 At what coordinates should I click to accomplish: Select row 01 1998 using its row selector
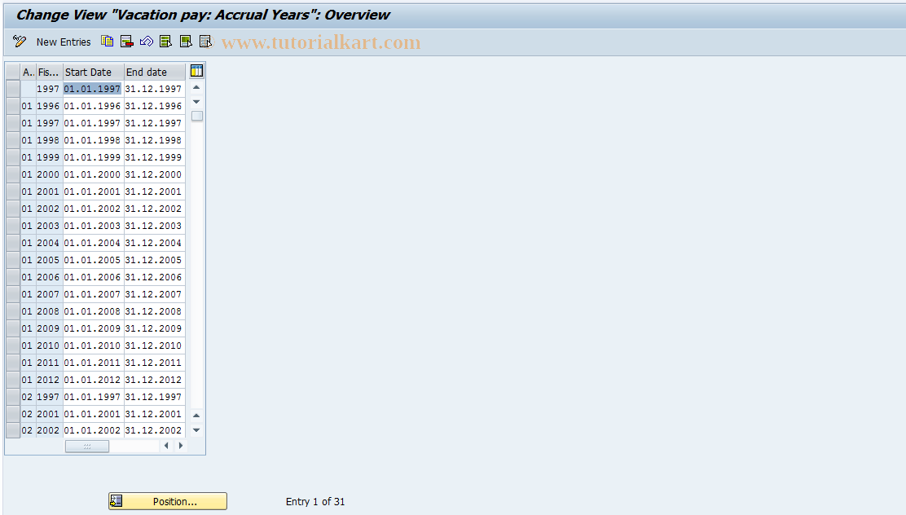coord(13,140)
